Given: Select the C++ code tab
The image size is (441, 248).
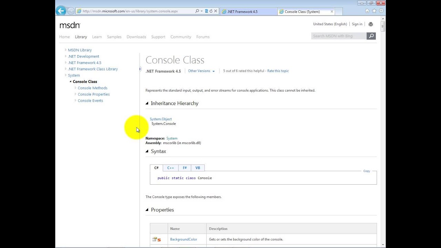Looking at the screenshot, I should coord(171,168).
